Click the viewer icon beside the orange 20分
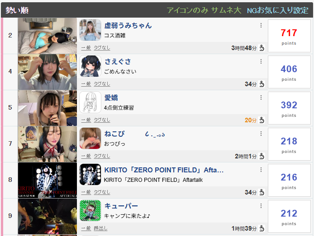 pyautogui.click(x=262, y=120)
